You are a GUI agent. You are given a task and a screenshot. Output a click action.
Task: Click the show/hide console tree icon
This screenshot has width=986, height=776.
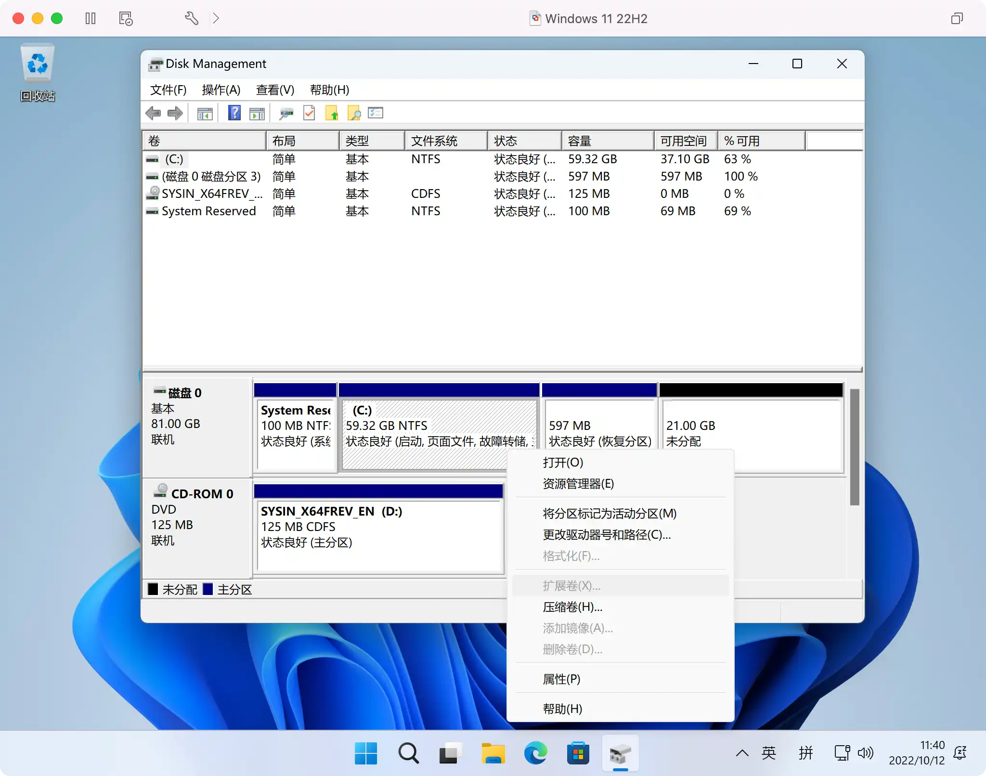[205, 114]
